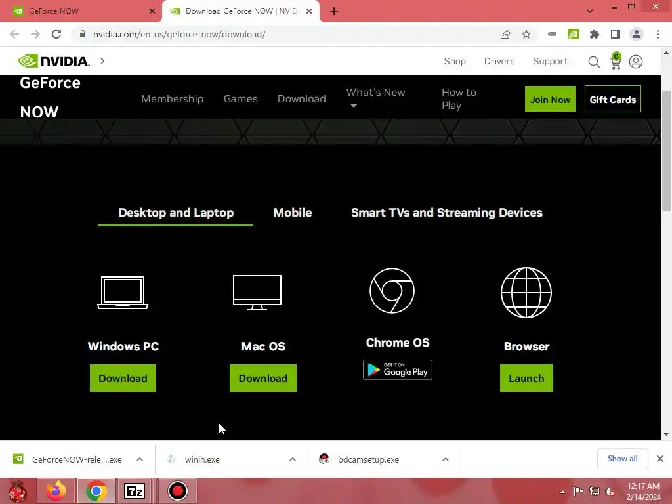Click the page vertical scrollbar thumb
This screenshot has width=672, height=504.
pyautogui.click(x=666, y=150)
